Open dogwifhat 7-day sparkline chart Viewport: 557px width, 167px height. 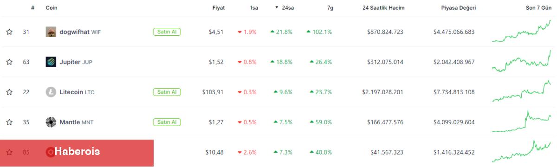(x=521, y=31)
